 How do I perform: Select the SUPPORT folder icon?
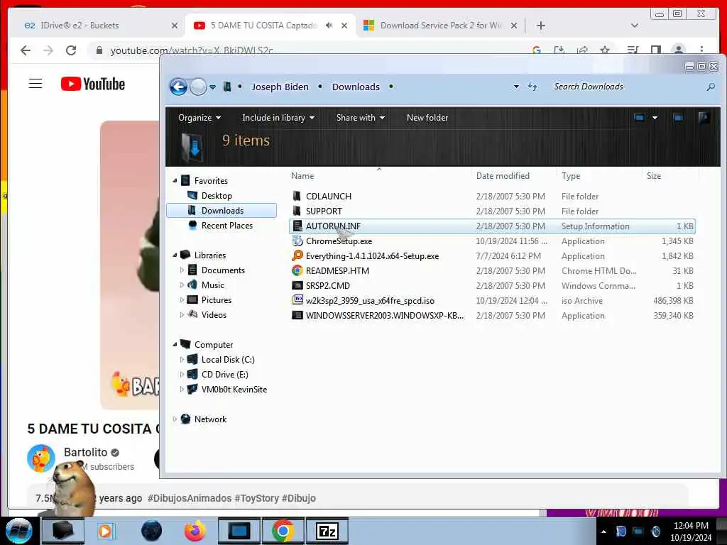click(x=297, y=211)
